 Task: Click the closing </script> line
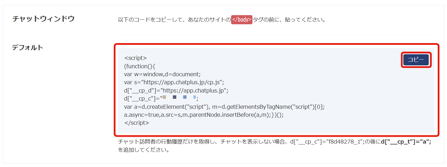coord(137,123)
